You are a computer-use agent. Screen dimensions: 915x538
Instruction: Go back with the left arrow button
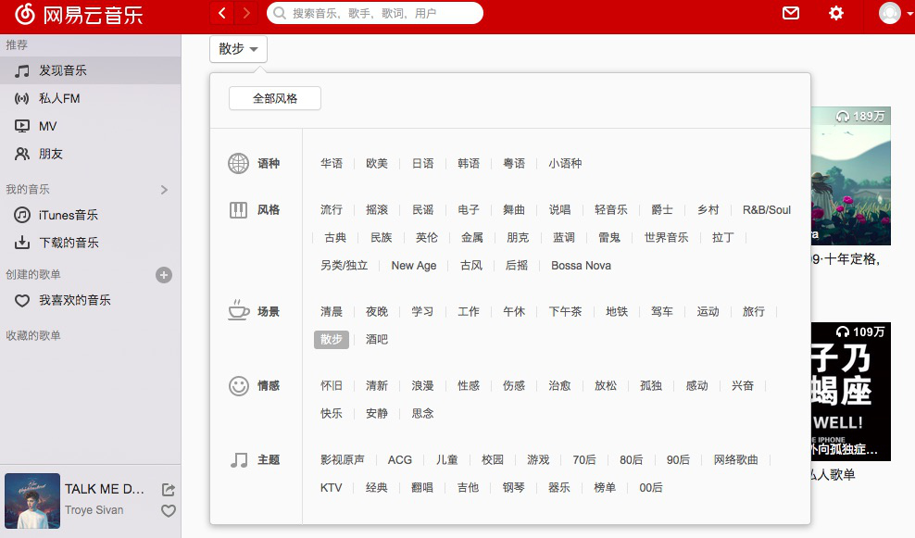(x=222, y=13)
